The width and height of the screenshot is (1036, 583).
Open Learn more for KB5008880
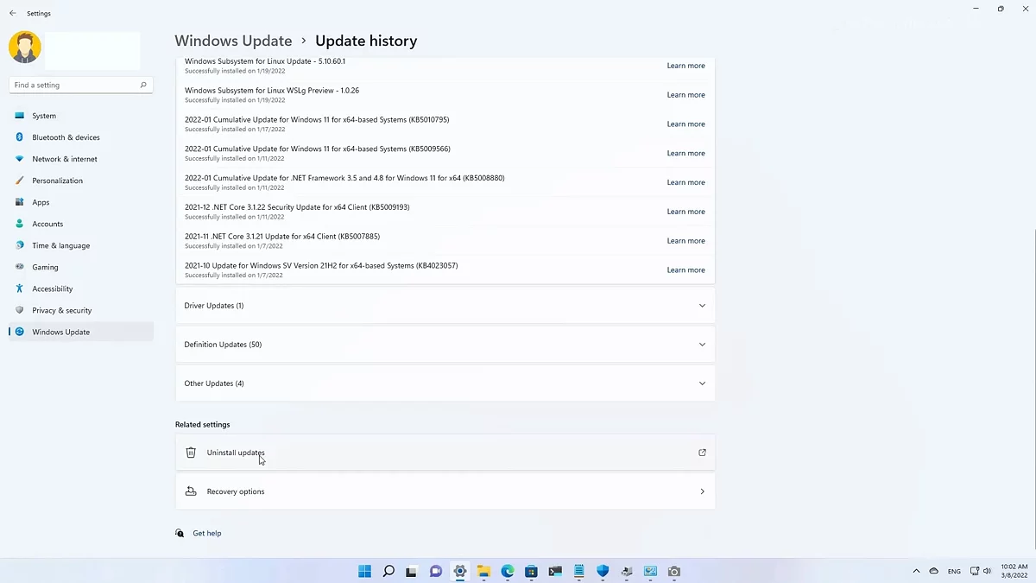pos(685,182)
